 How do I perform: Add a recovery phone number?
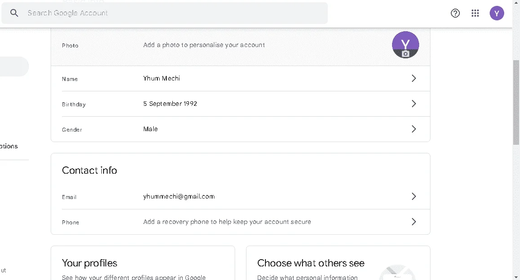(227, 222)
